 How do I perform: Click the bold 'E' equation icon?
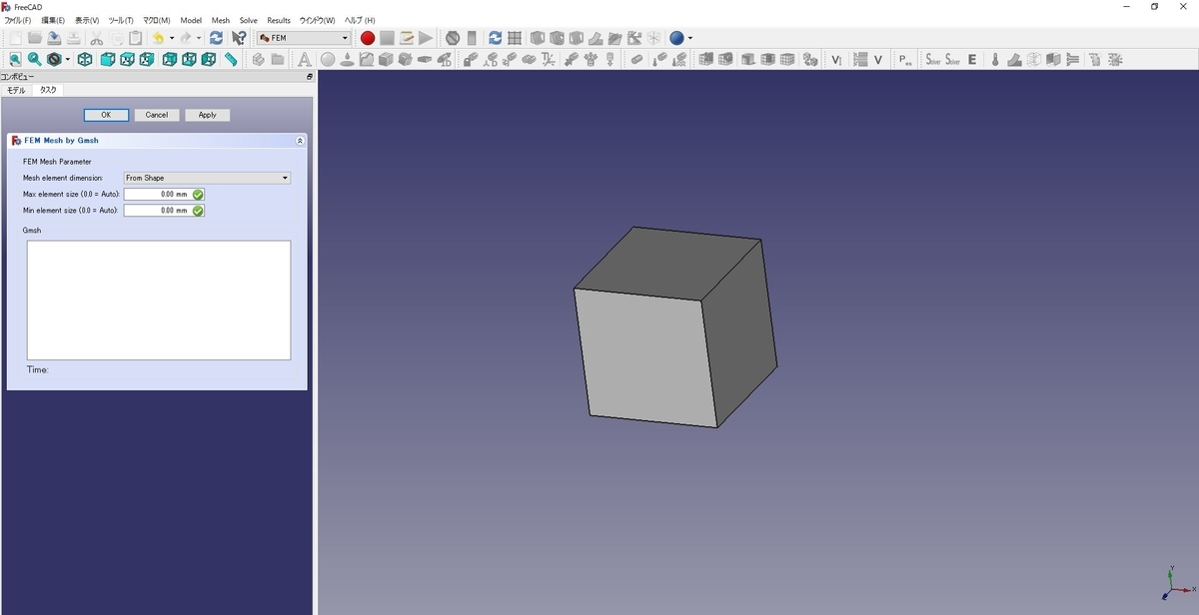[972, 60]
